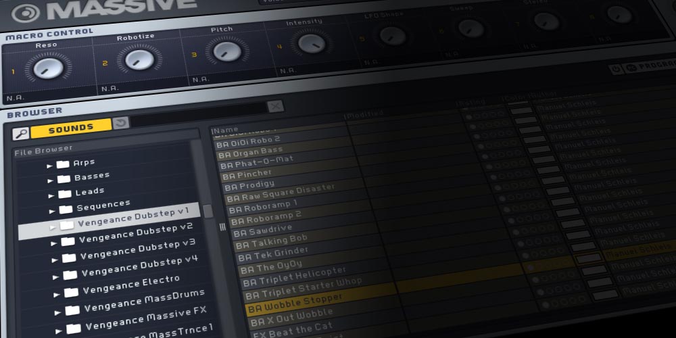Click the macro 8 knob
This screenshot has height=338, width=676.
[x=619, y=15]
